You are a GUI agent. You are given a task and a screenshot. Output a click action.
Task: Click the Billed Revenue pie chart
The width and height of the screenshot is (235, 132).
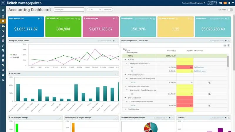151,127
